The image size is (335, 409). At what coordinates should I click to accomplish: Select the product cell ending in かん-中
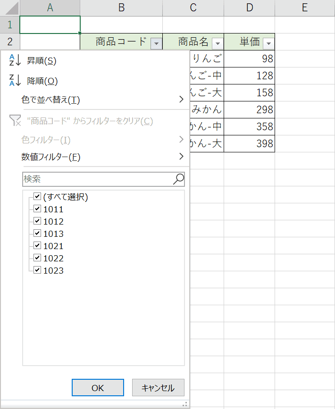207,126
